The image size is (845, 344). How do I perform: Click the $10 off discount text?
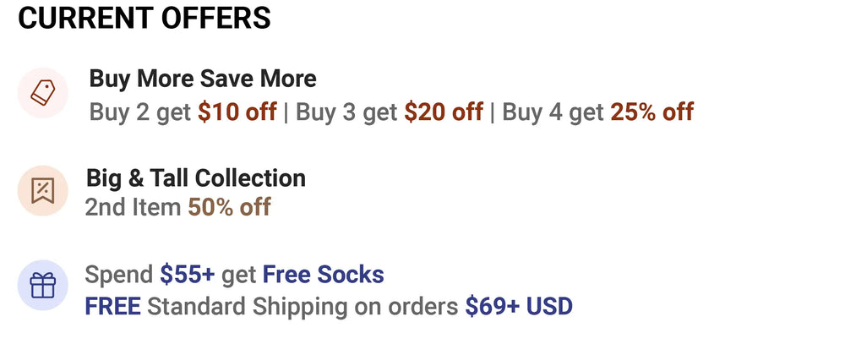[x=237, y=112]
